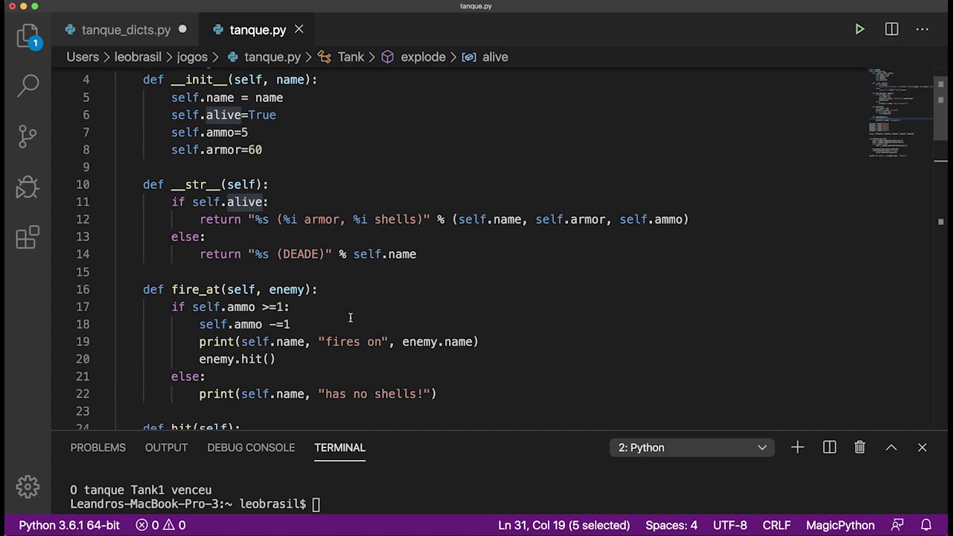The image size is (953, 536).
Task: Open the Search view
Action: coord(28,85)
